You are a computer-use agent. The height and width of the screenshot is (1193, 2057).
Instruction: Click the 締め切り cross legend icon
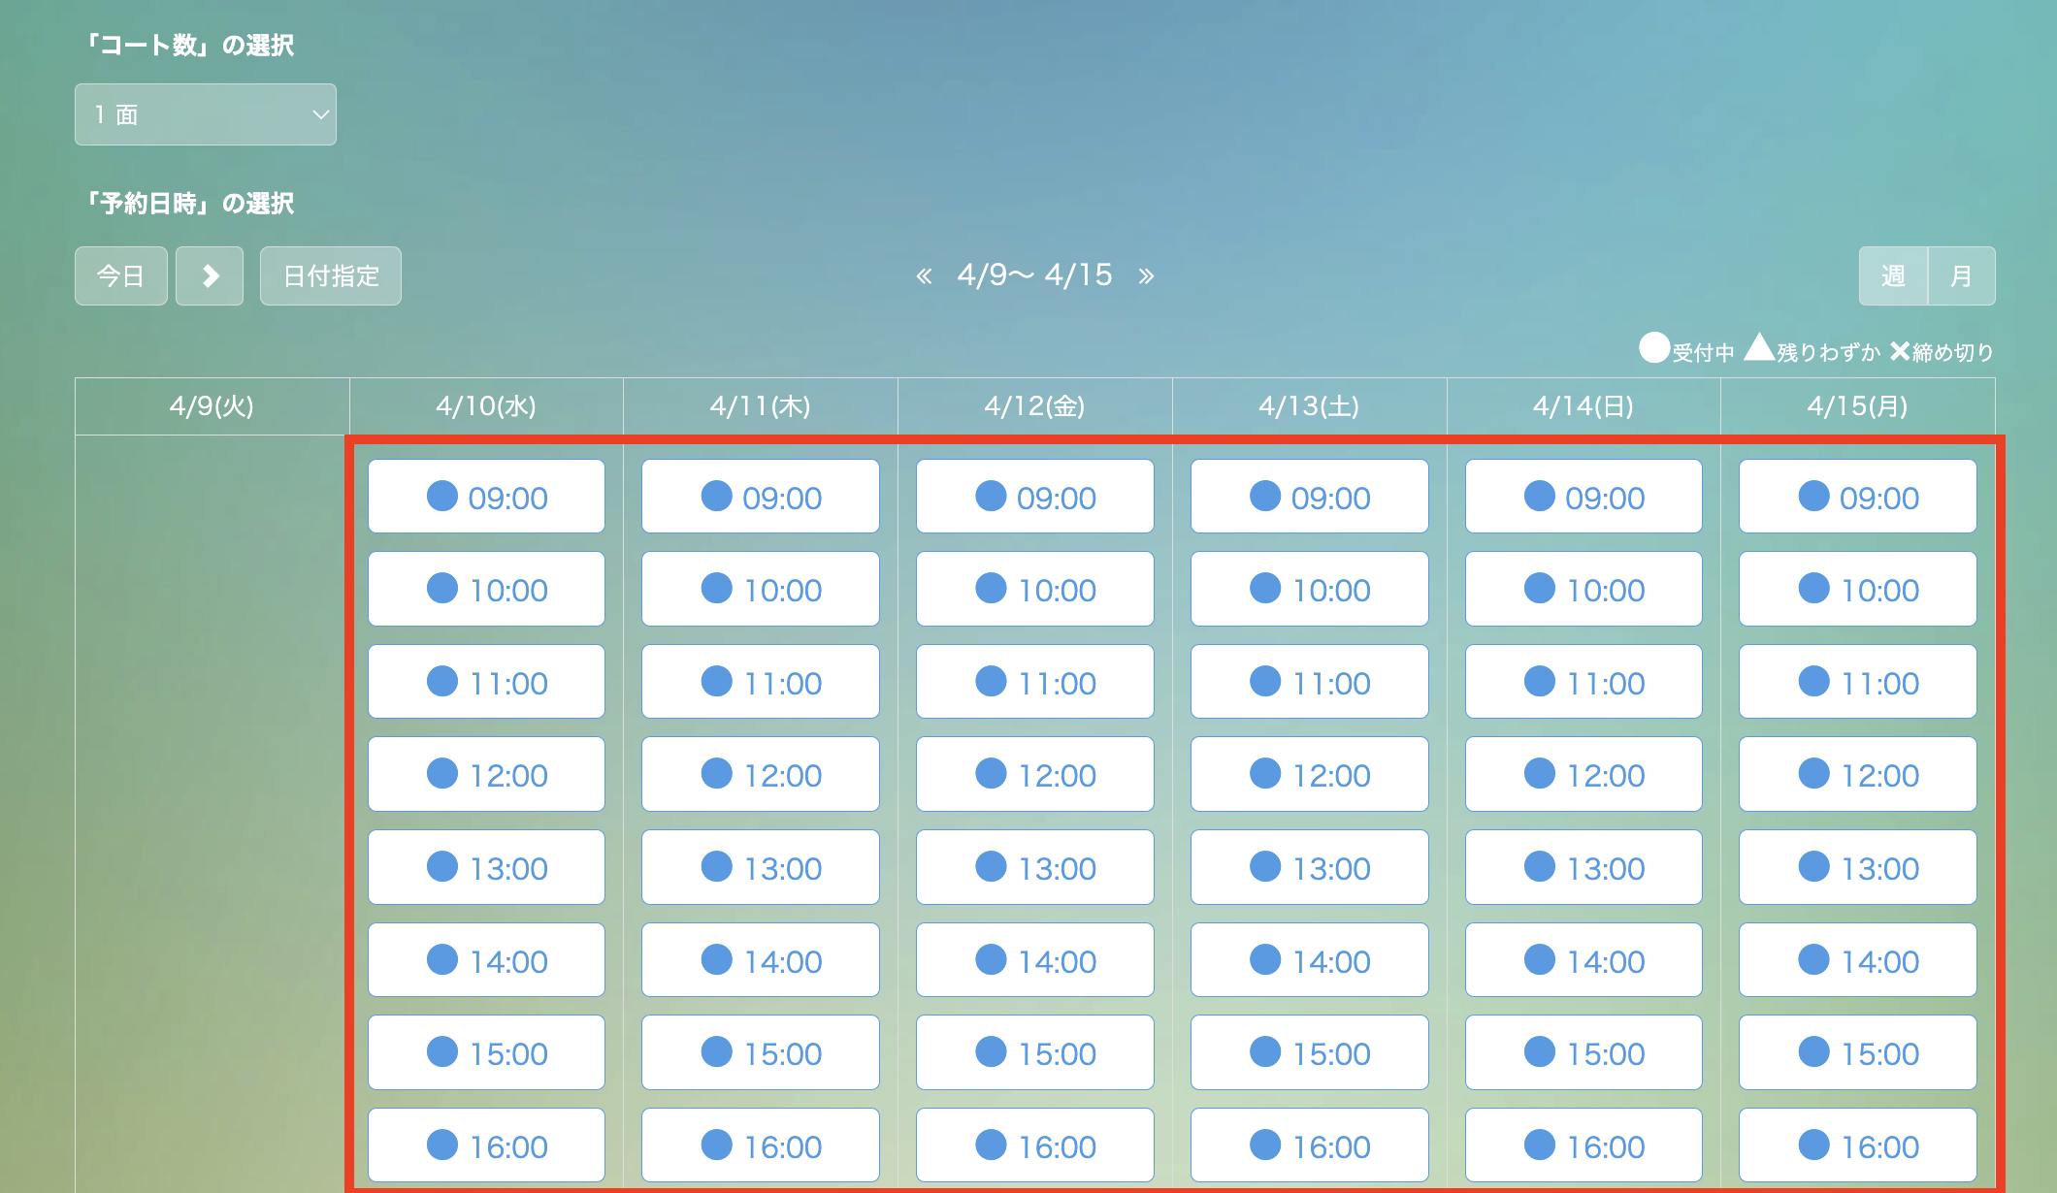(x=1900, y=350)
